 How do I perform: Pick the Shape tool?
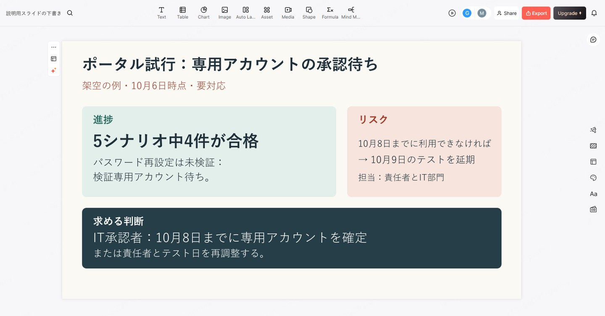(x=309, y=13)
